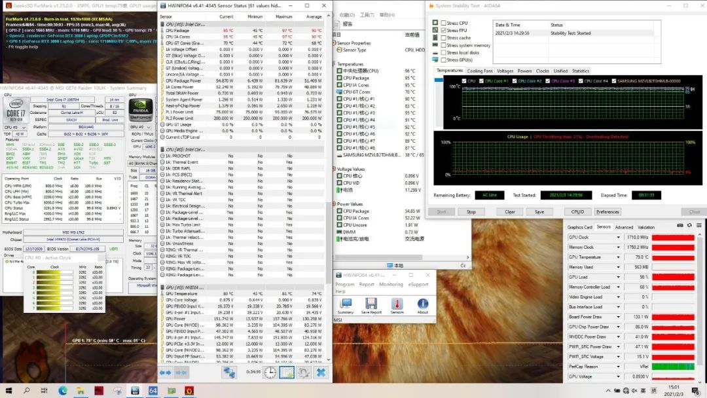This screenshot has width=707, height=398.
Task: Open the Monitoring menu in HWiNFO64
Action: pyautogui.click(x=391, y=285)
